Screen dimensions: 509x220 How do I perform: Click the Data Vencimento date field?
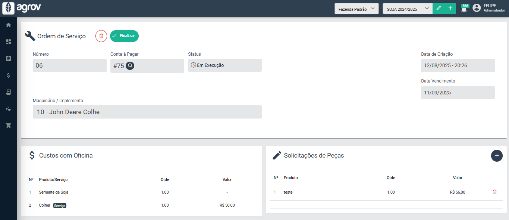tap(458, 93)
